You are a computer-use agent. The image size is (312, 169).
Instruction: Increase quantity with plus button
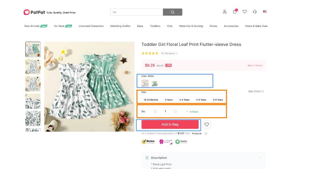pos(175,112)
